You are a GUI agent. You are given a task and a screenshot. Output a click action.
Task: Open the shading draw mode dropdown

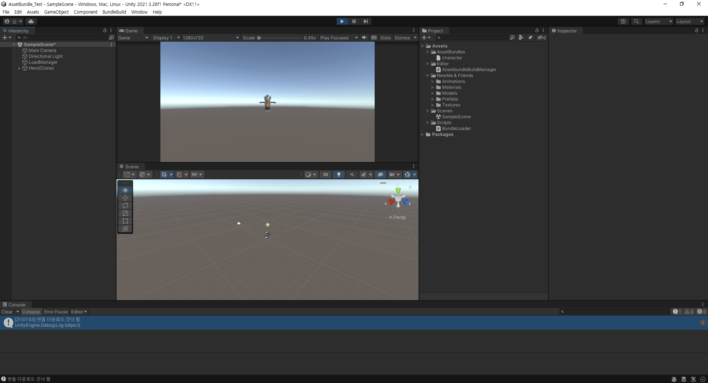[310, 175]
